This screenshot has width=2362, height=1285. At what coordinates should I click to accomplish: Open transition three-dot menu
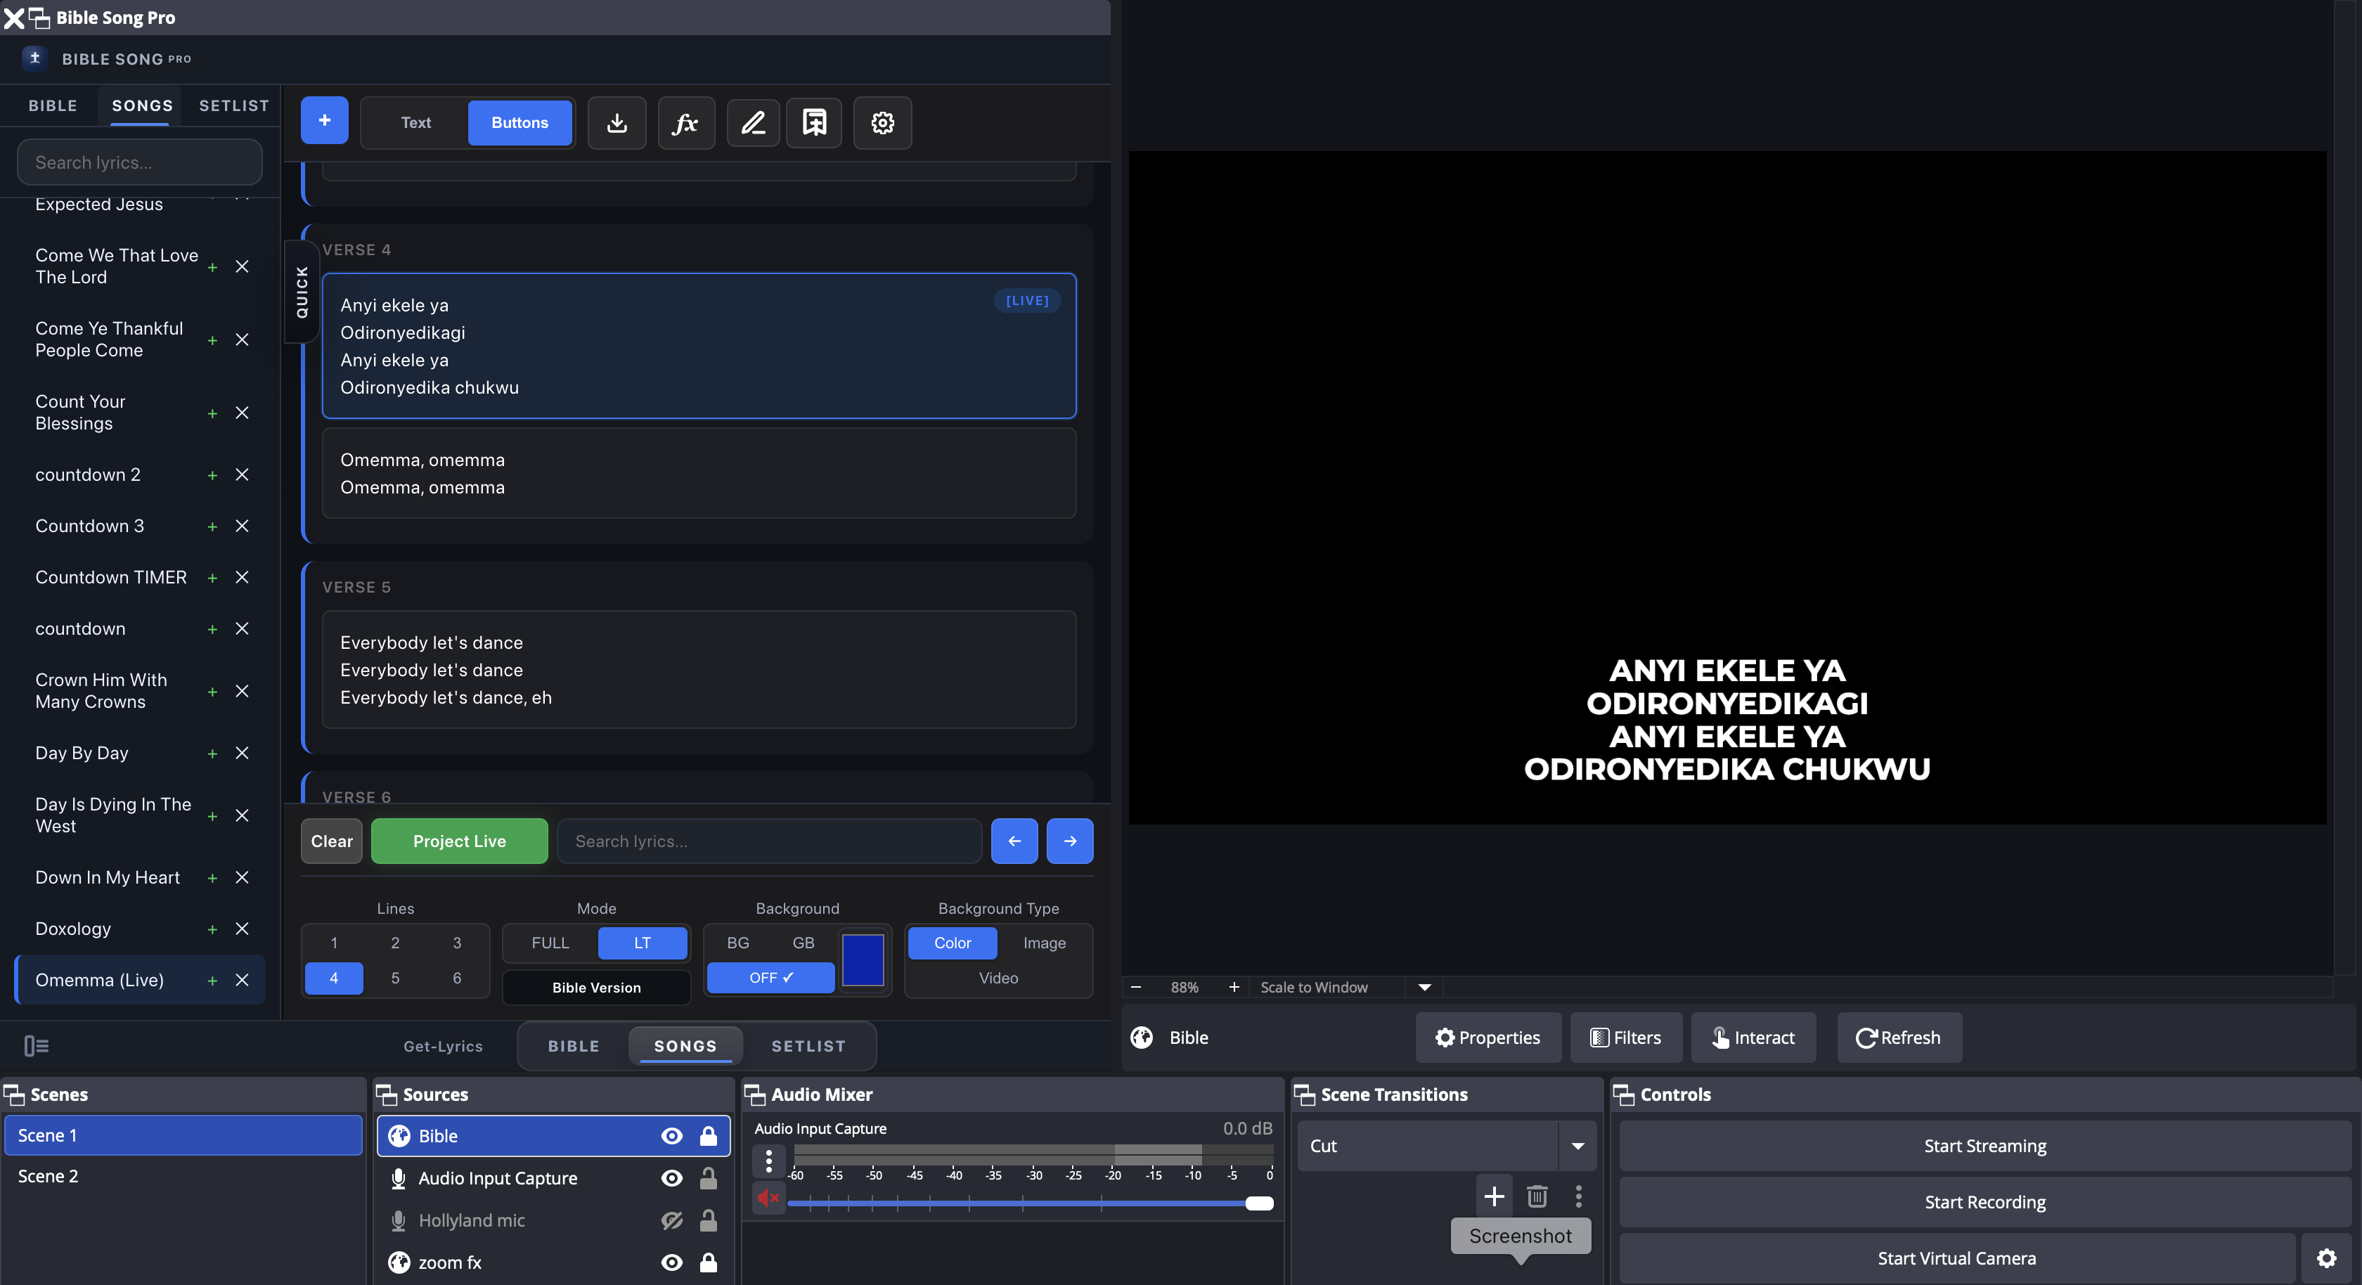click(1578, 1196)
